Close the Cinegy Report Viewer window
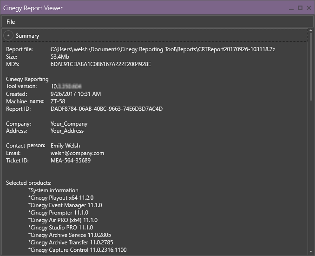The height and width of the screenshot is (256, 315). point(309,8)
